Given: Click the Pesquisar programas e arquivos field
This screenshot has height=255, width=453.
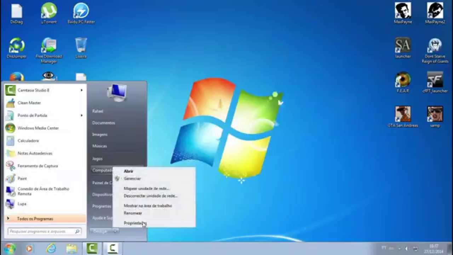Looking at the screenshot, I should [45, 231].
